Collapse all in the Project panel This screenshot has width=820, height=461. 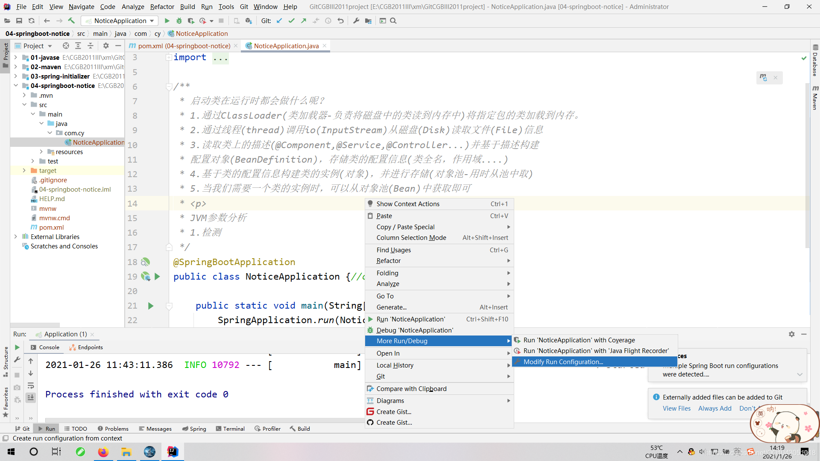pyautogui.click(x=91, y=46)
